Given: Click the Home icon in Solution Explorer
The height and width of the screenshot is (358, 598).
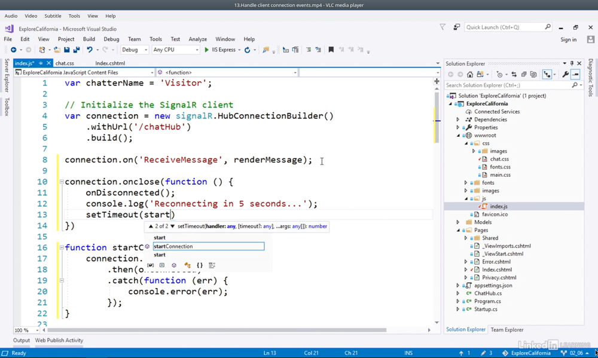Looking at the screenshot, I should pos(470,75).
